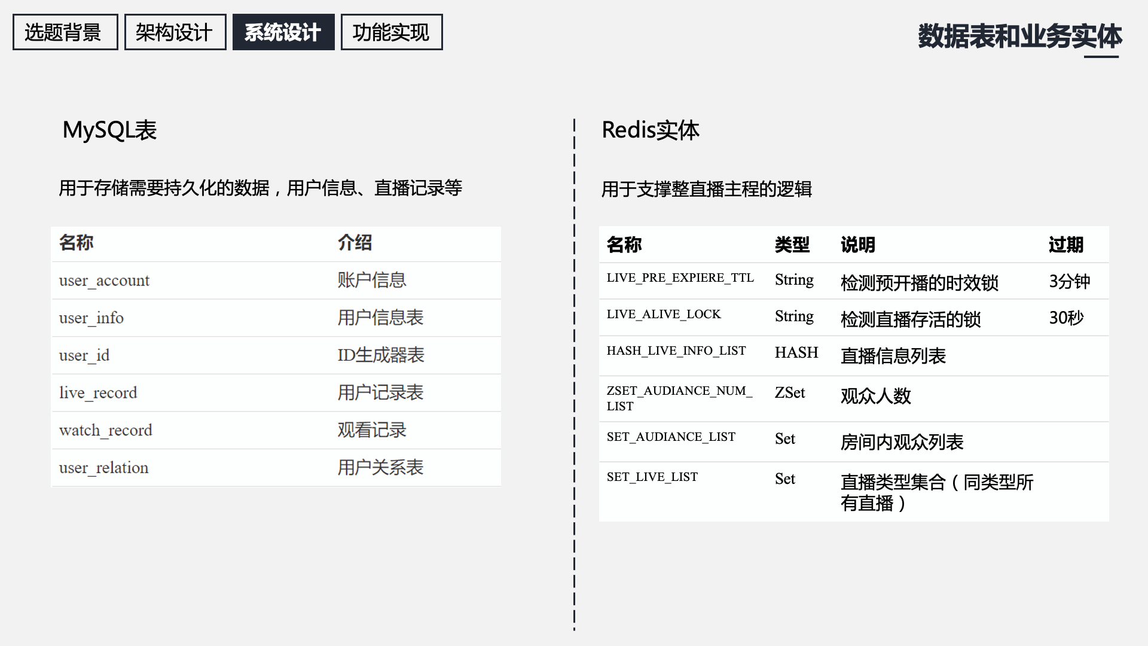1148x646 pixels.
Task: Select the user_id row entry
Action: point(84,355)
